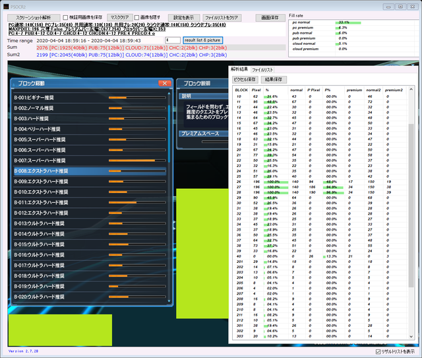Switch to the 解析結果 tab
422x358 pixels.
click(239, 69)
